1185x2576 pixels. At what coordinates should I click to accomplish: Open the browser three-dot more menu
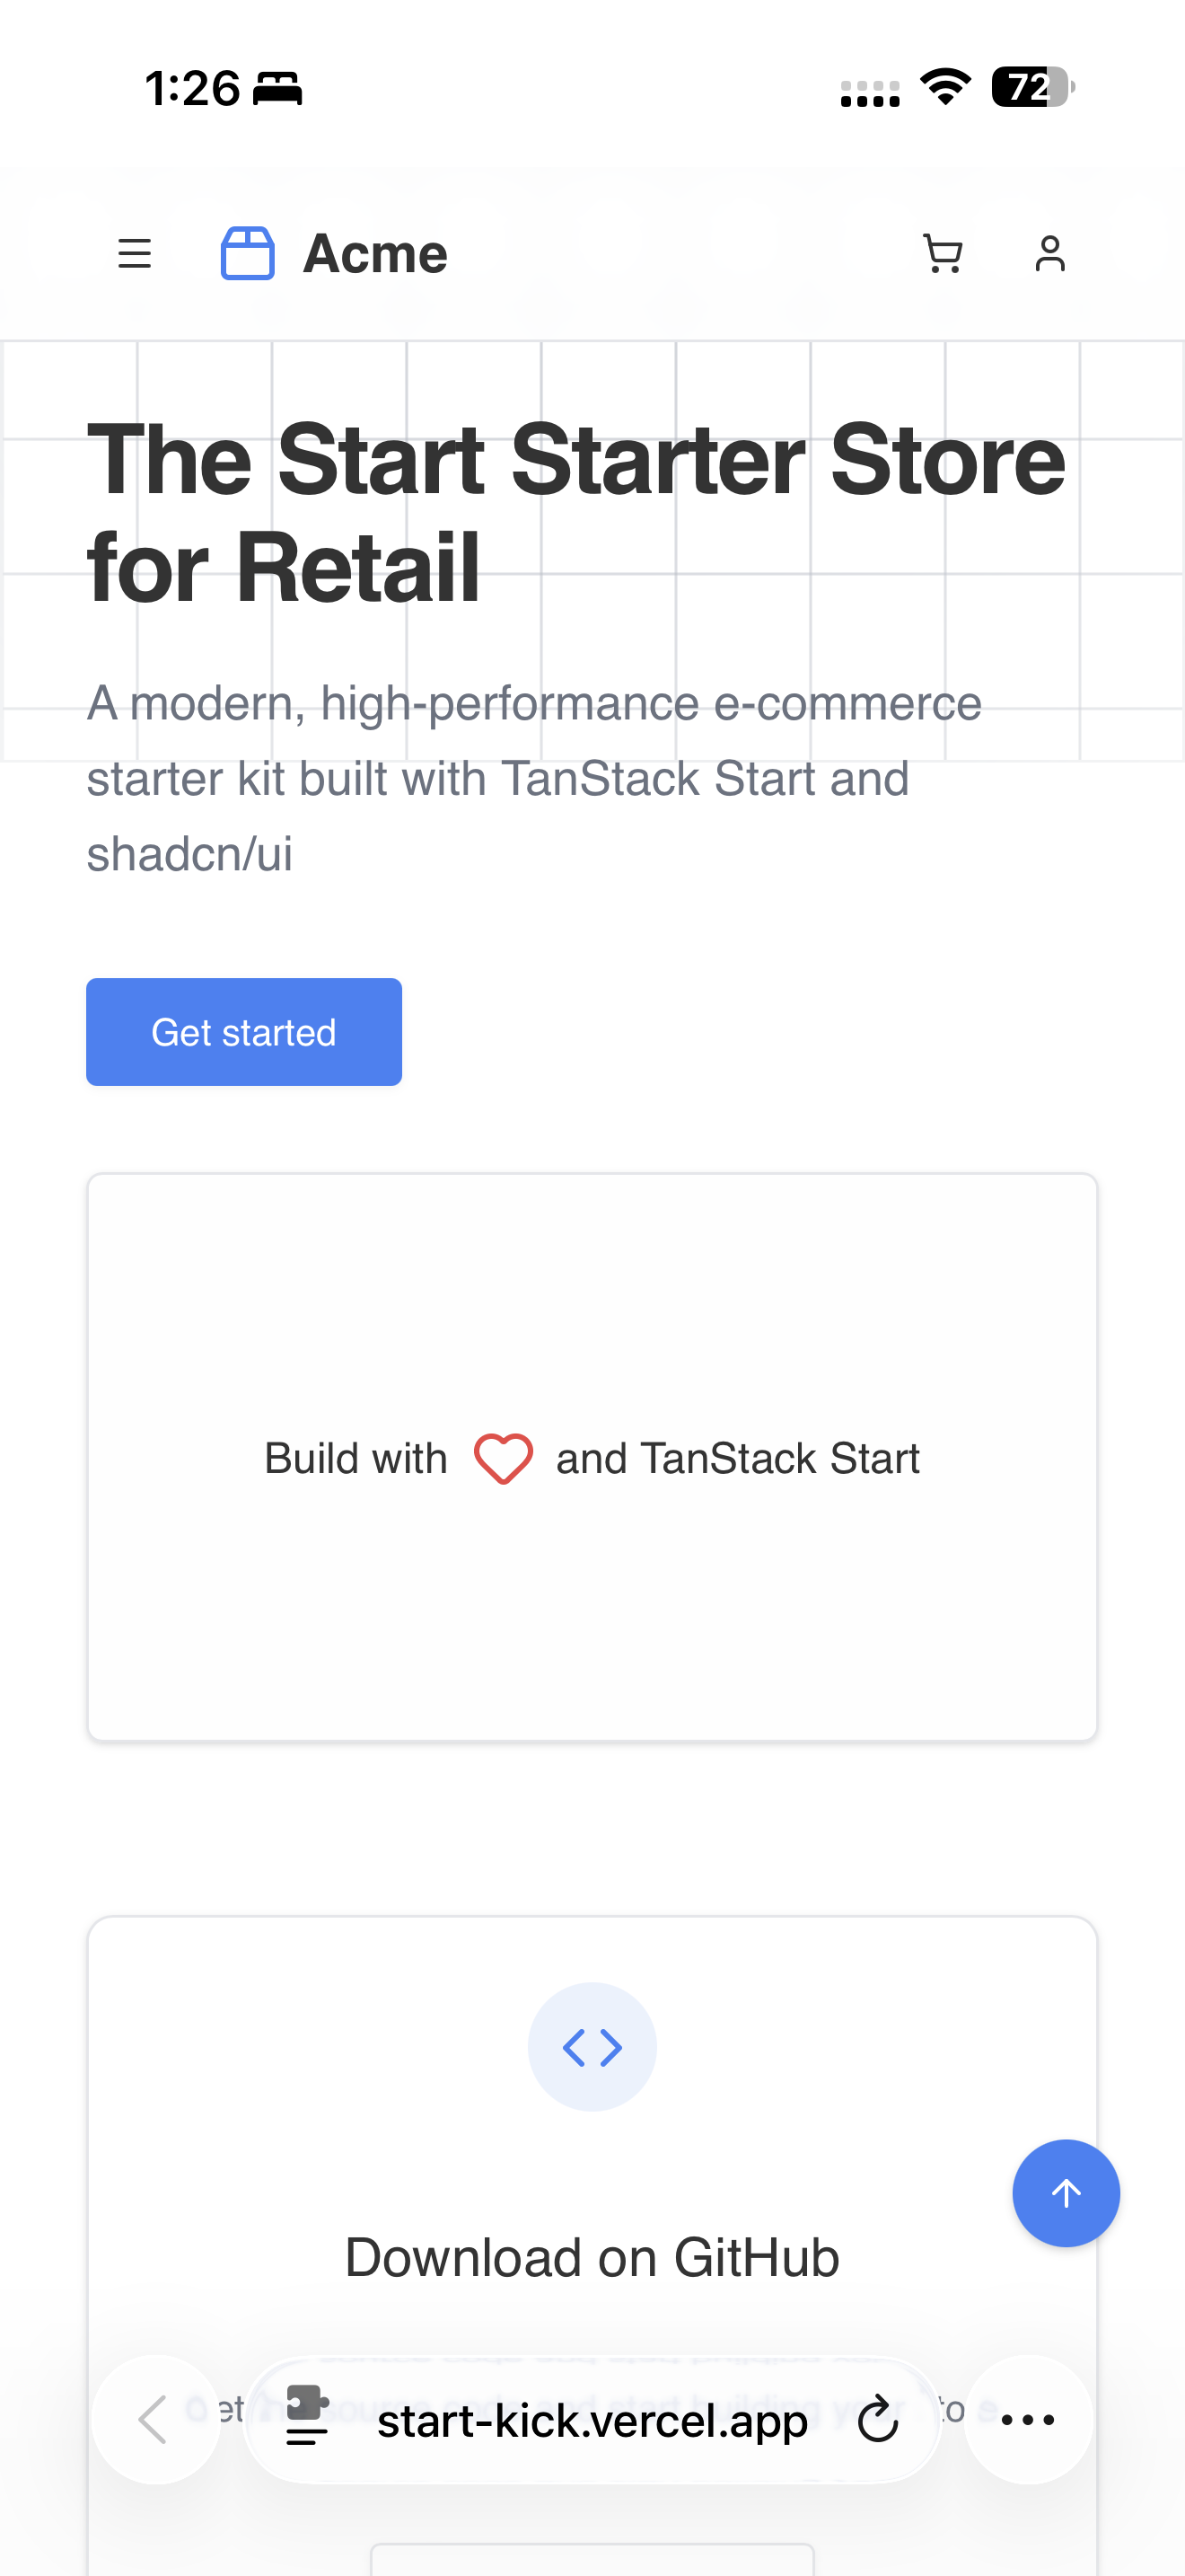click(x=1027, y=2419)
